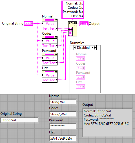The width and height of the screenshot is (135, 143).
Task: Click the Original String input field
Action: click(19, 120)
